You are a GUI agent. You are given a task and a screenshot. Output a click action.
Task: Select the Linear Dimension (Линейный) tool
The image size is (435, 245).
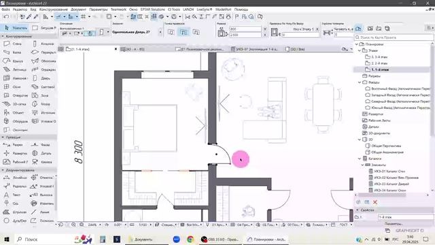[14, 178]
